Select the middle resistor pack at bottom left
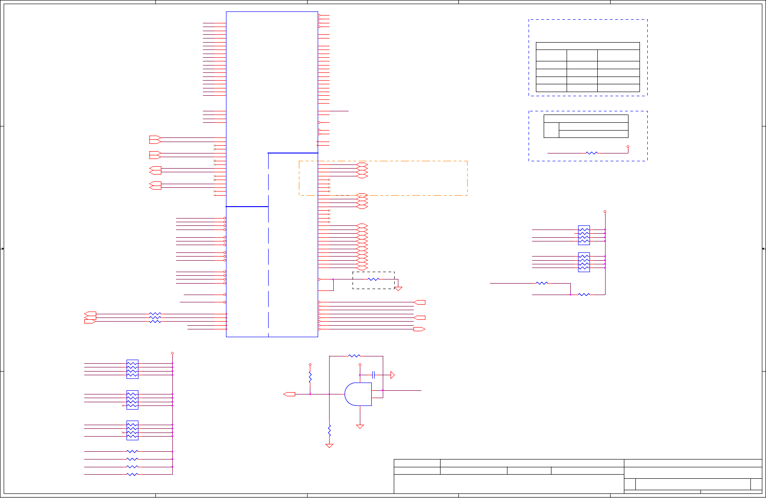766x498 pixels. [132, 400]
